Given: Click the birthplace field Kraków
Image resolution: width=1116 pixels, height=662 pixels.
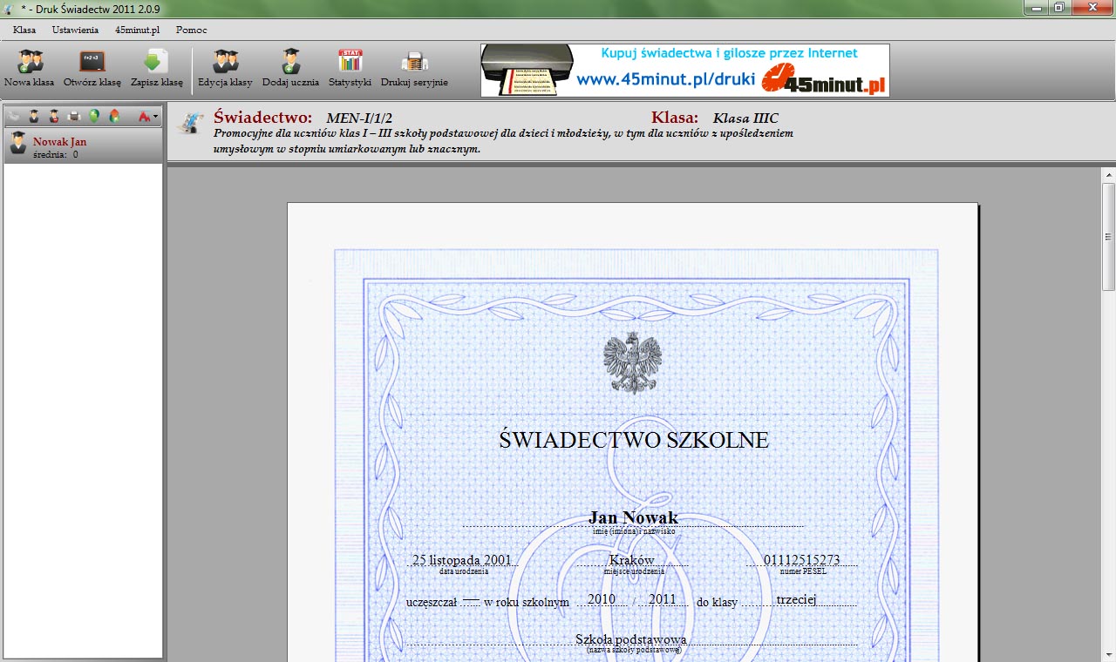Looking at the screenshot, I should pos(632,560).
